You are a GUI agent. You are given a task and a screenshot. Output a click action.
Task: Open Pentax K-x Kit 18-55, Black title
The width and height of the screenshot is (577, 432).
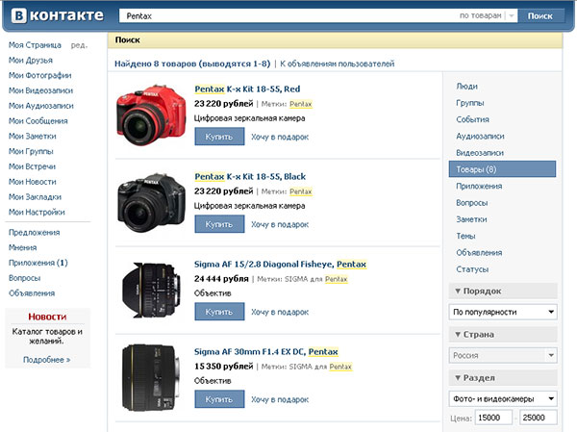point(250,176)
